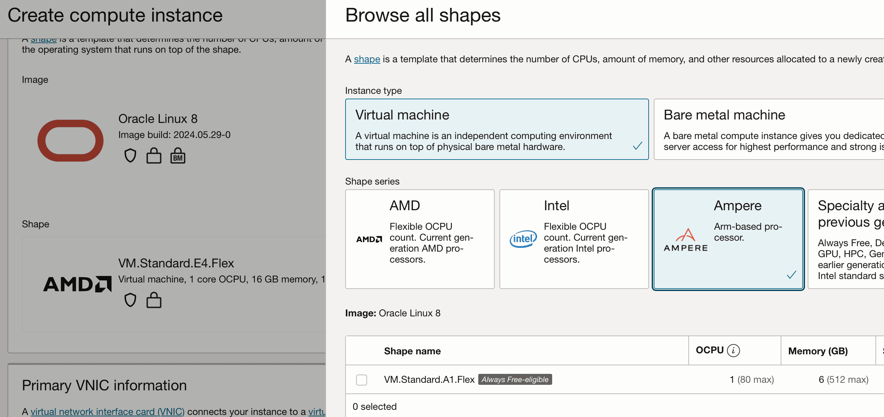This screenshot has width=884, height=417.
Task: Open the virtual network interface card (VNIC) link
Action: point(107,412)
